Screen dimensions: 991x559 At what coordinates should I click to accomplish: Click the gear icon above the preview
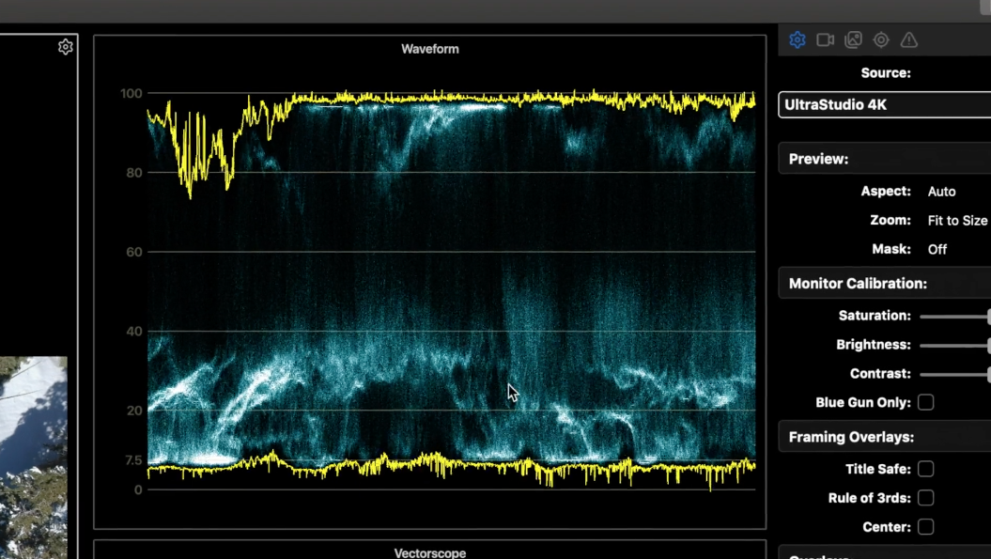pyautogui.click(x=65, y=47)
